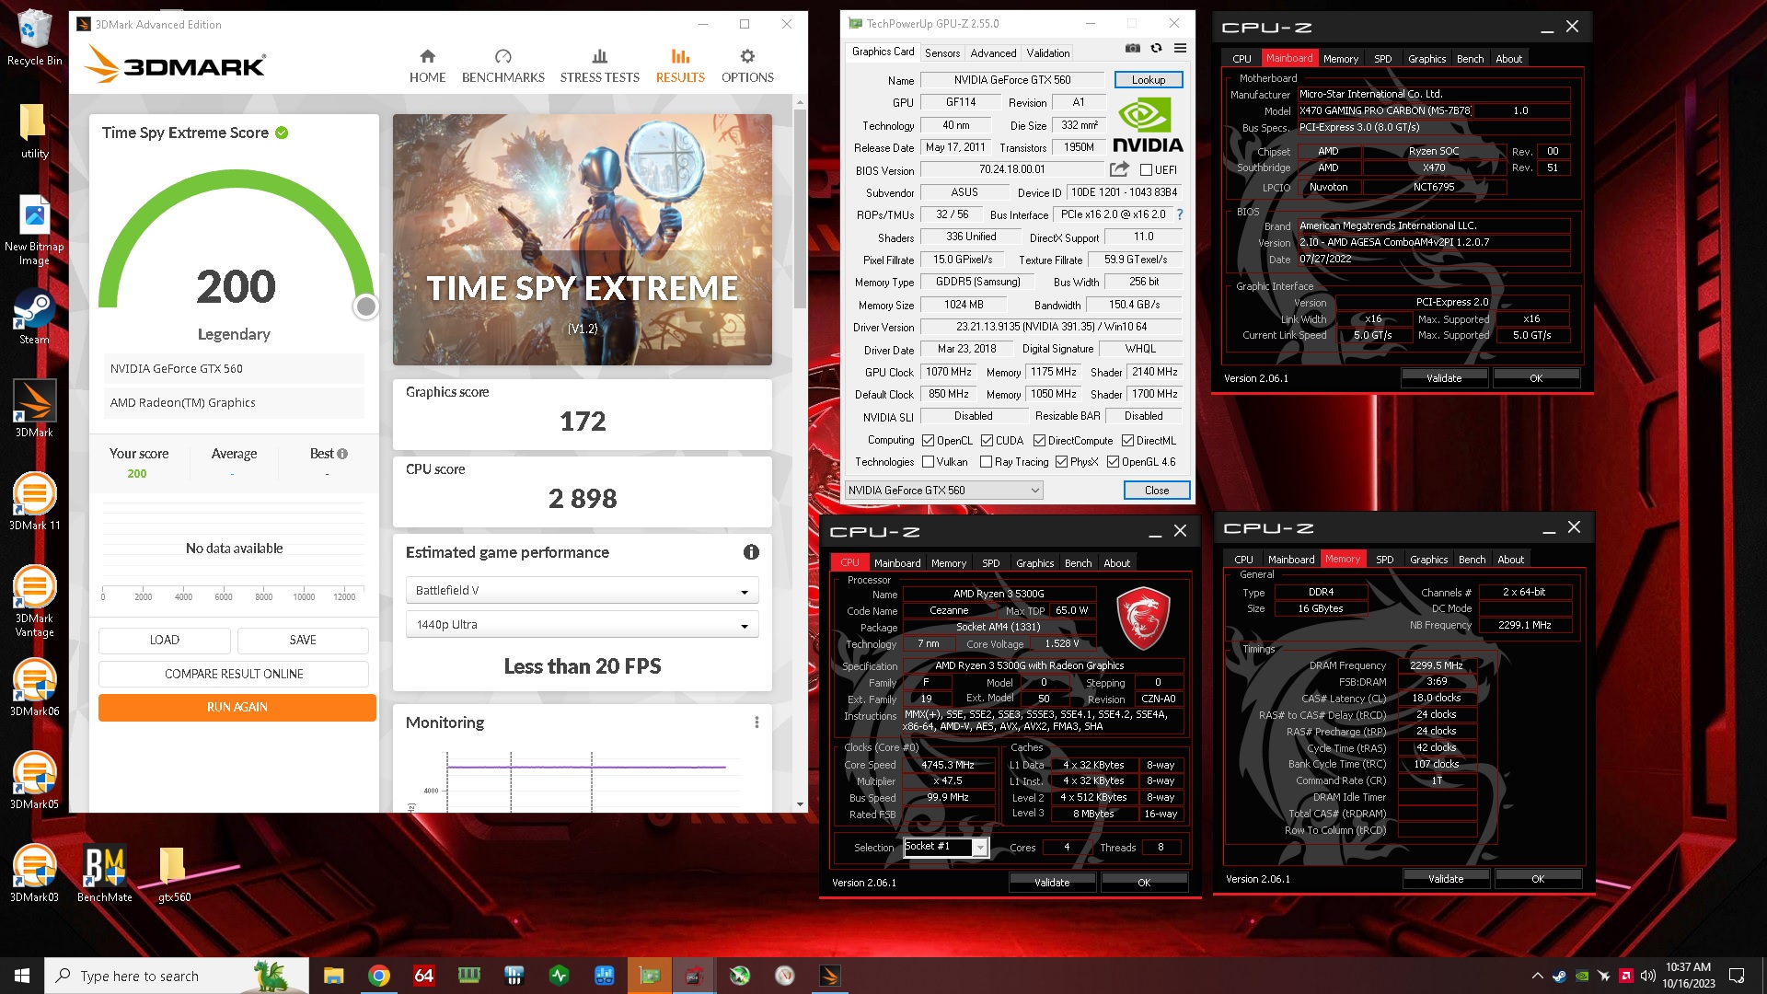Toggle the Vulkan checkbox
1767x994 pixels.
coord(929,462)
